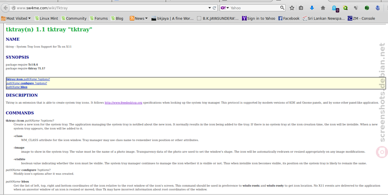Open the Linux Mint bookmark

click(46, 18)
